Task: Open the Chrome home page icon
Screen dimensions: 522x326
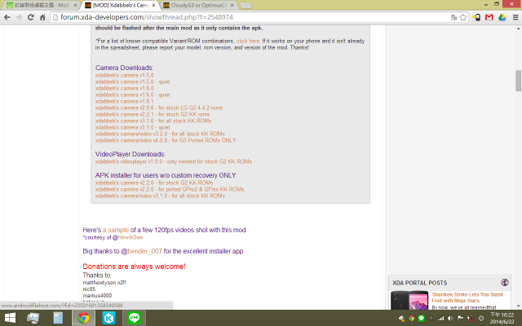Action: pos(42,17)
